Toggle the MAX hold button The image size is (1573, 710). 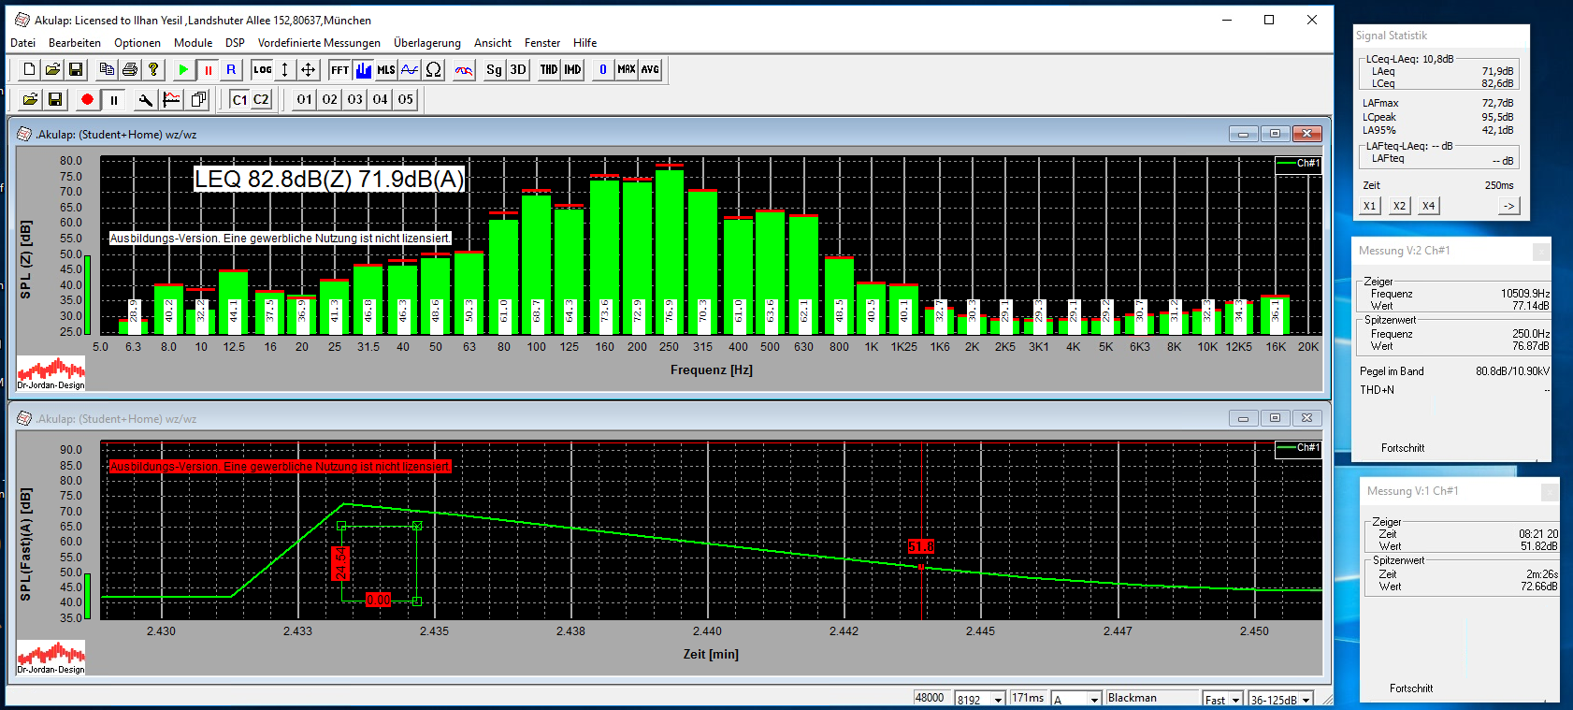pos(627,70)
